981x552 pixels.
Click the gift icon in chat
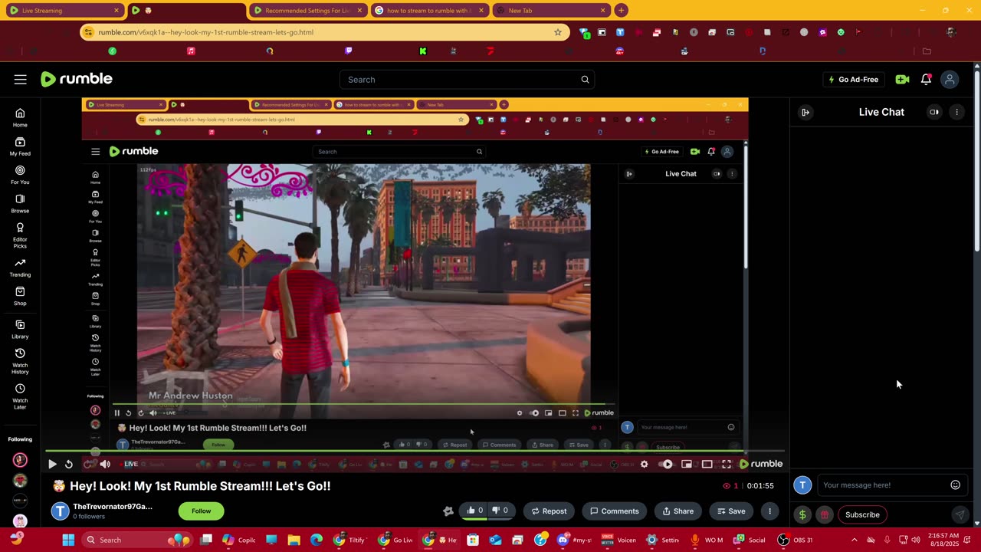coord(825,514)
